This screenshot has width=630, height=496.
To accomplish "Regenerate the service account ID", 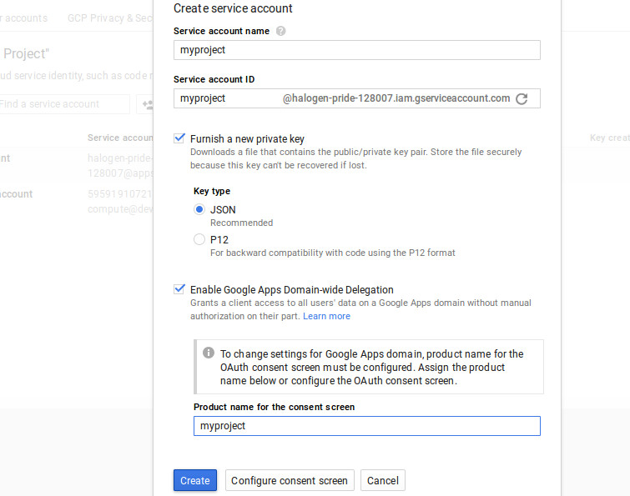I will [x=522, y=98].
